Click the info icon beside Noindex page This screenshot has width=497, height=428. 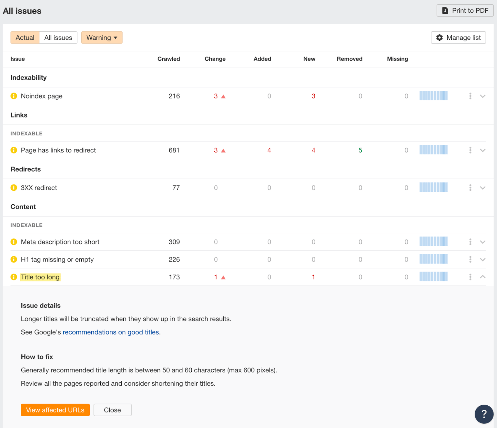coord(14,96)
